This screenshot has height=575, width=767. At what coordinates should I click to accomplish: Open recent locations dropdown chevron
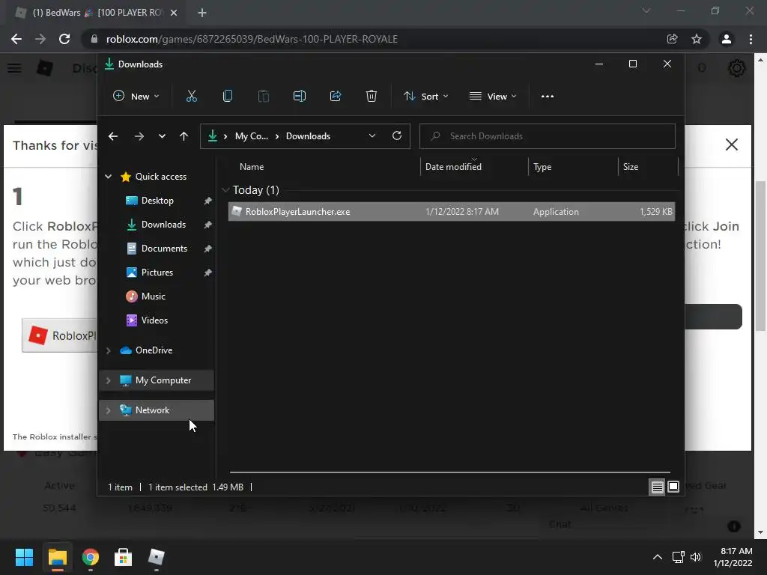pos(162,136)
